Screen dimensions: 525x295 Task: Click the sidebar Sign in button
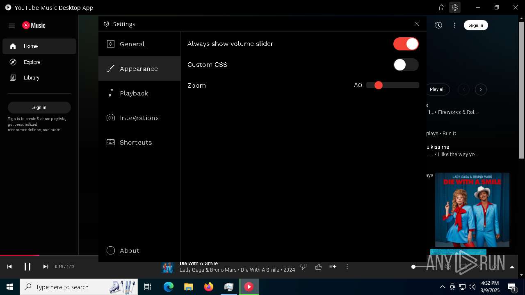[x=39, y=107]
